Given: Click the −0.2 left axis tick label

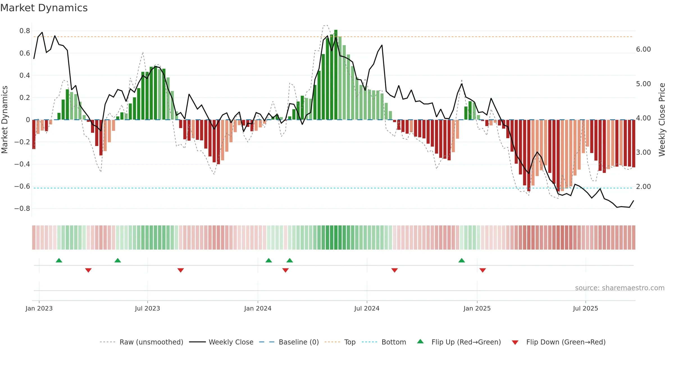Looking at the screenshot, I should (22, 142).
